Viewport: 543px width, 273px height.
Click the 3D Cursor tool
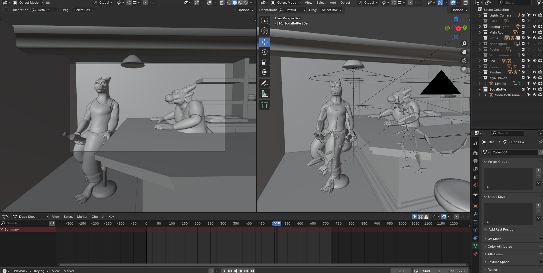(x=264, y=31)
